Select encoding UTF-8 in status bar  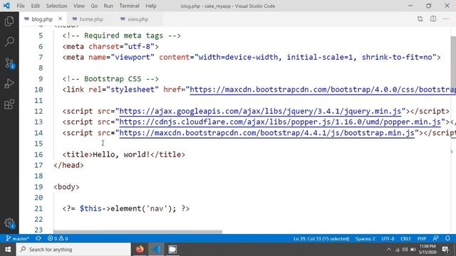(x=388, y=239)
